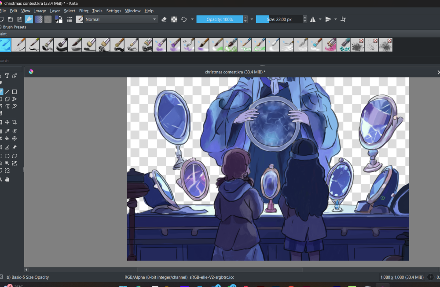
Task: Open the Normal blending mode dropdown
Action: (121, 19)
